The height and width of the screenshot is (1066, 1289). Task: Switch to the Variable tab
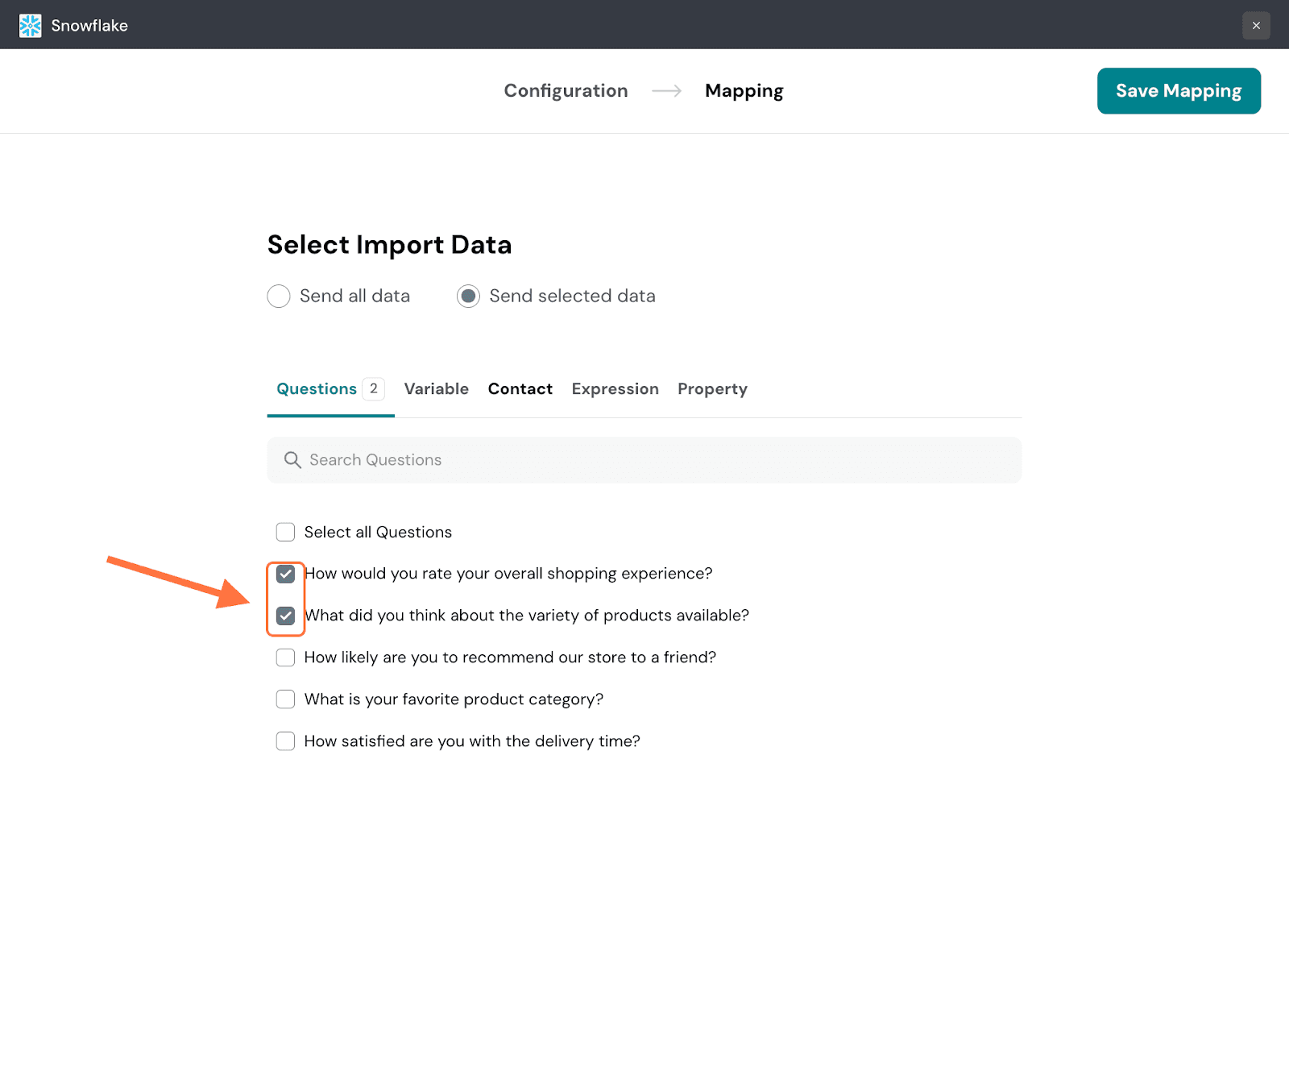(436, 389)
